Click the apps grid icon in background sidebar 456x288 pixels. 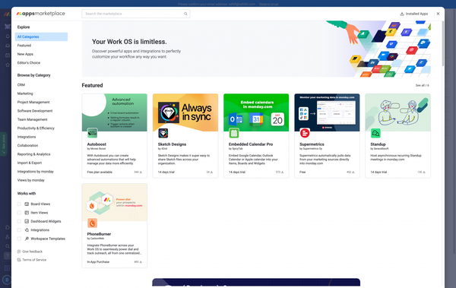pos(7,268)
